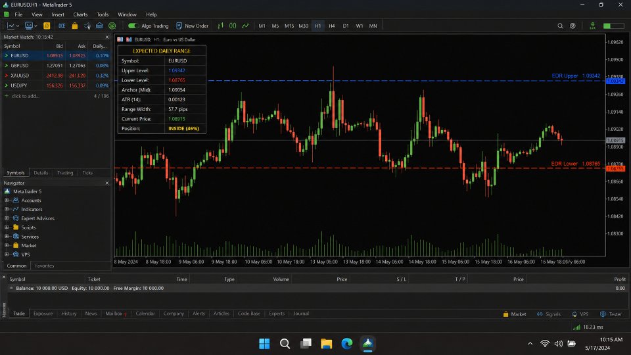Open the Accounts icon in Navigator
The height and width of the screenshot is (355, 631).
coord(16,200)
